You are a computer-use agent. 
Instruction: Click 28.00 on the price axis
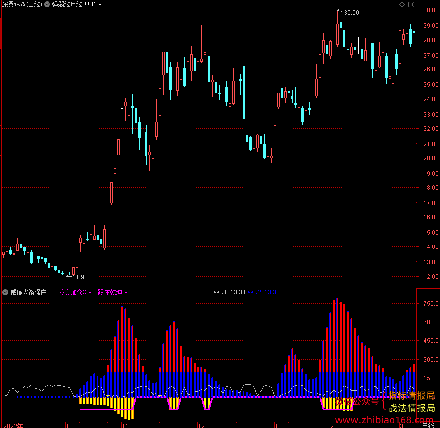(431, 40)
